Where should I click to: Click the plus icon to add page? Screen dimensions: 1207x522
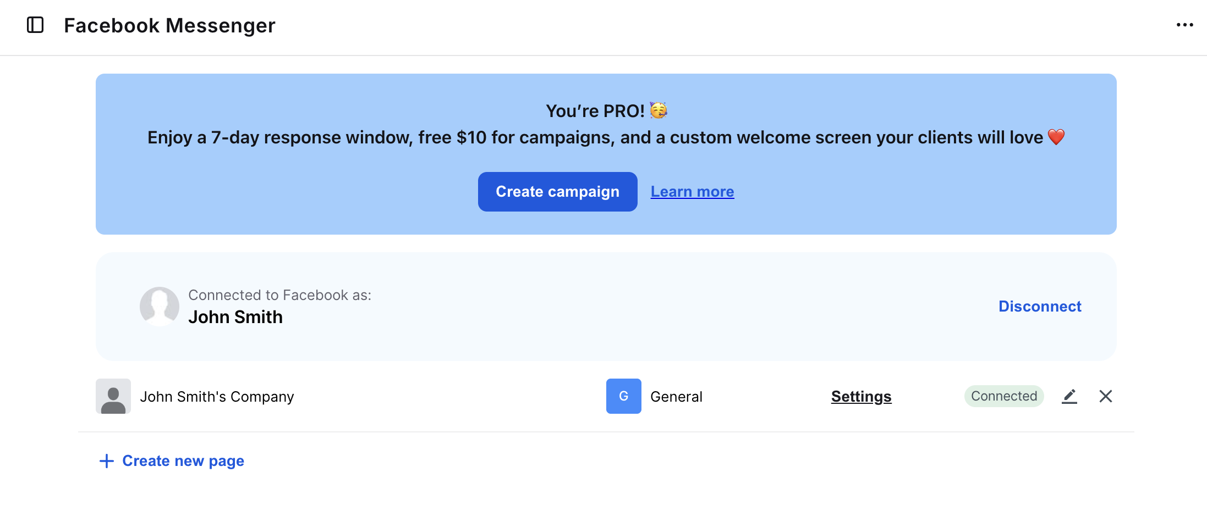click(x=107, y=461)
